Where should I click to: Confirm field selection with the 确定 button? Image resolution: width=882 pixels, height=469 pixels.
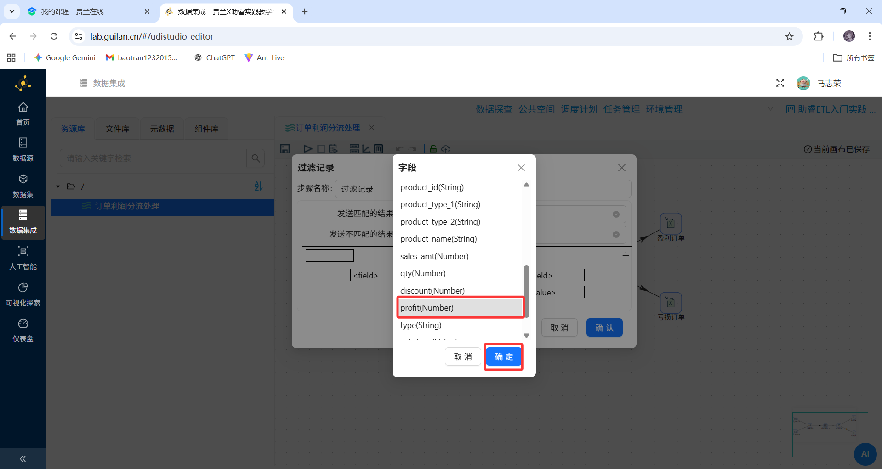503,356
